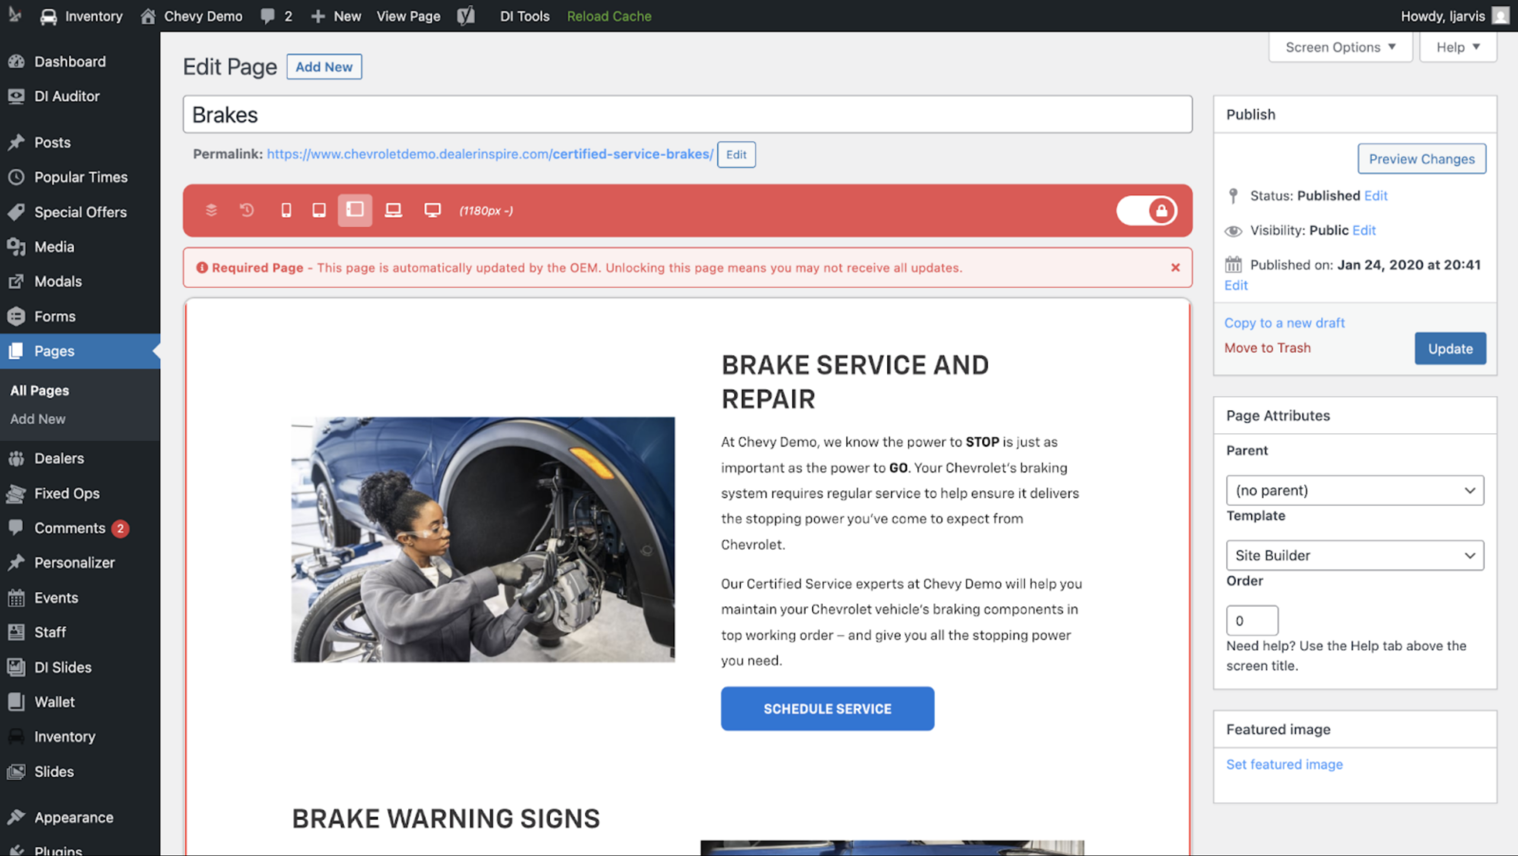Dismiss the Required Page warning

click(x=1175, y=268)
